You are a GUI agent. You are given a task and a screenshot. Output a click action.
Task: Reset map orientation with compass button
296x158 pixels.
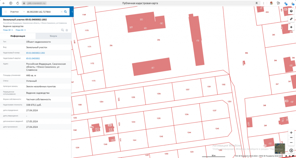pos(291,150)
